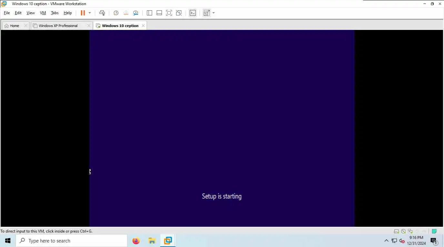The height and width of the screenshot is (247, 444).
Task: Toggle the library sidebar panel
Action: [x=149, y=13]
